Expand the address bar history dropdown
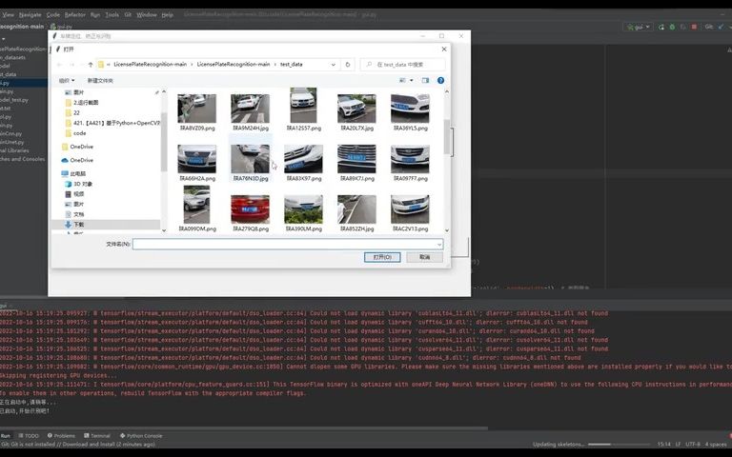This screenshot has width=732, height=457. coord(334,65)
